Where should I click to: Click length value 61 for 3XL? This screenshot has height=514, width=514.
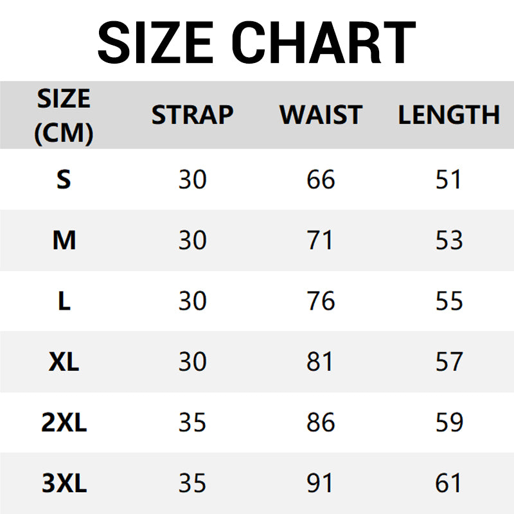pyautogui.click(x=448, y=483)
